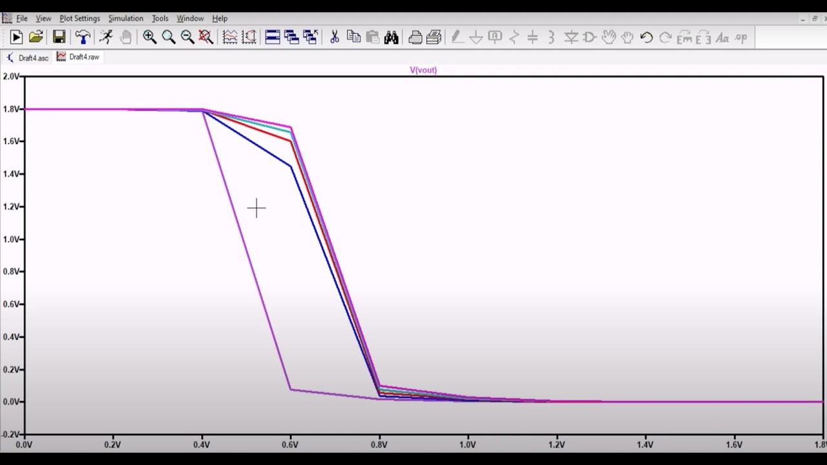Viewport: 827px width, 465px height.
Task: Open the Help menu
Action: click(x=220, y=18)
